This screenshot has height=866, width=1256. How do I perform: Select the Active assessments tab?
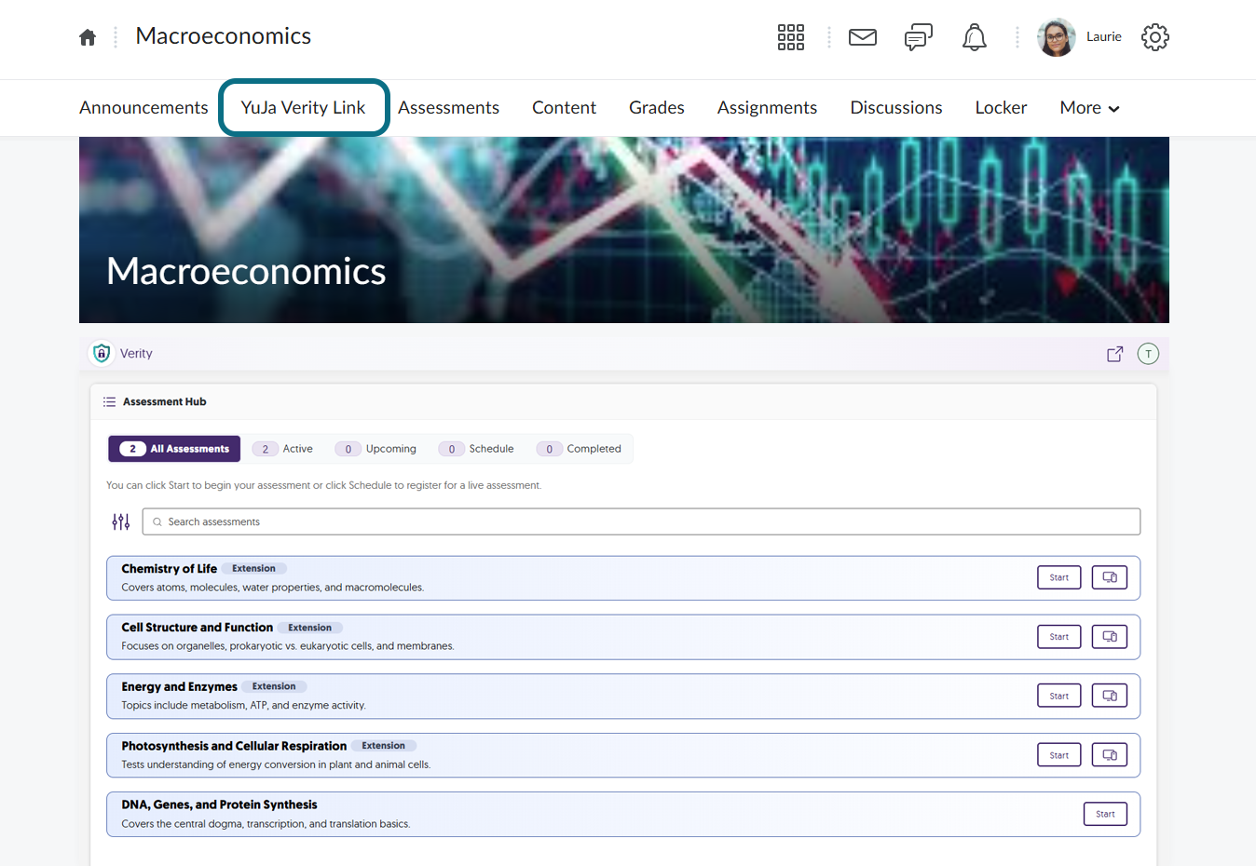(x=284, y=449)
